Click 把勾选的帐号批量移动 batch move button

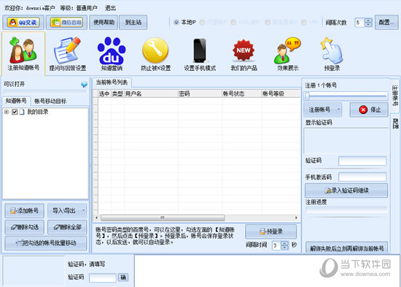pos(46,243)
